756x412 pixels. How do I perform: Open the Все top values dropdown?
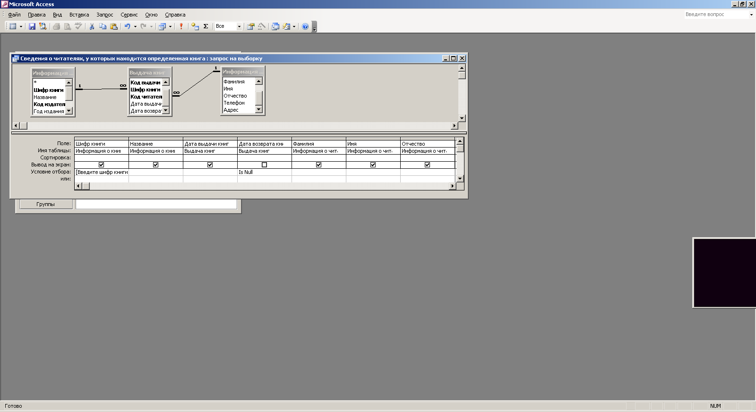tap(239, 26)
